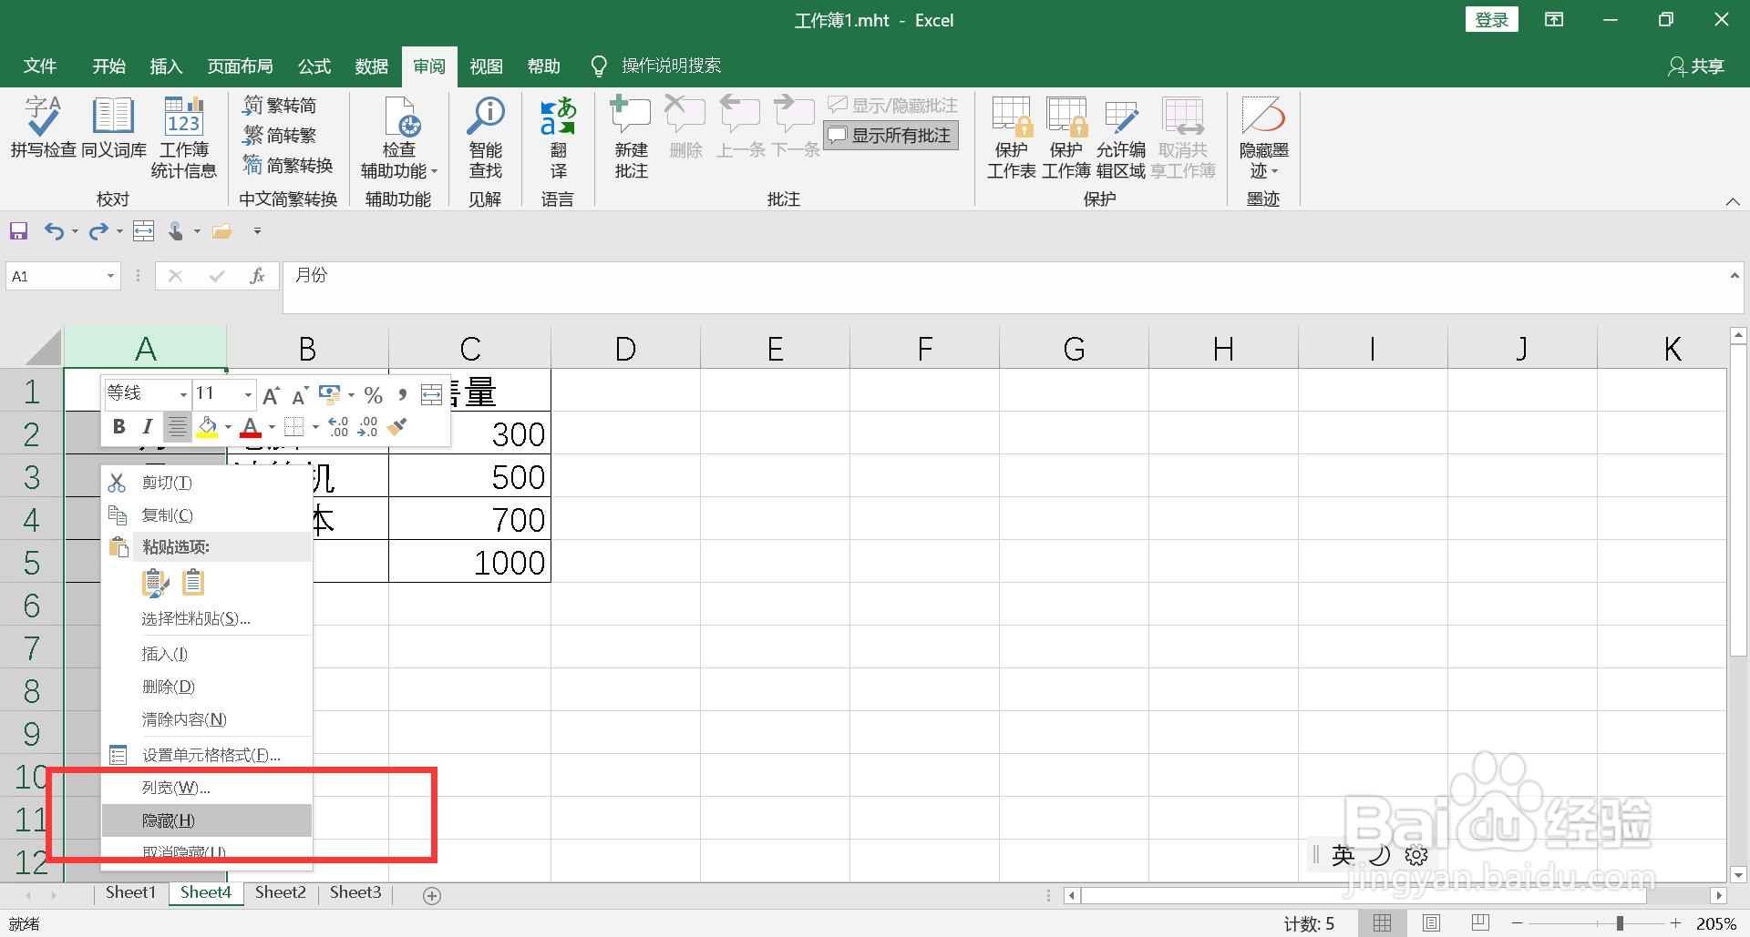
Task: Add a new comment (新建批注)
Action: (x=631, y=137)
